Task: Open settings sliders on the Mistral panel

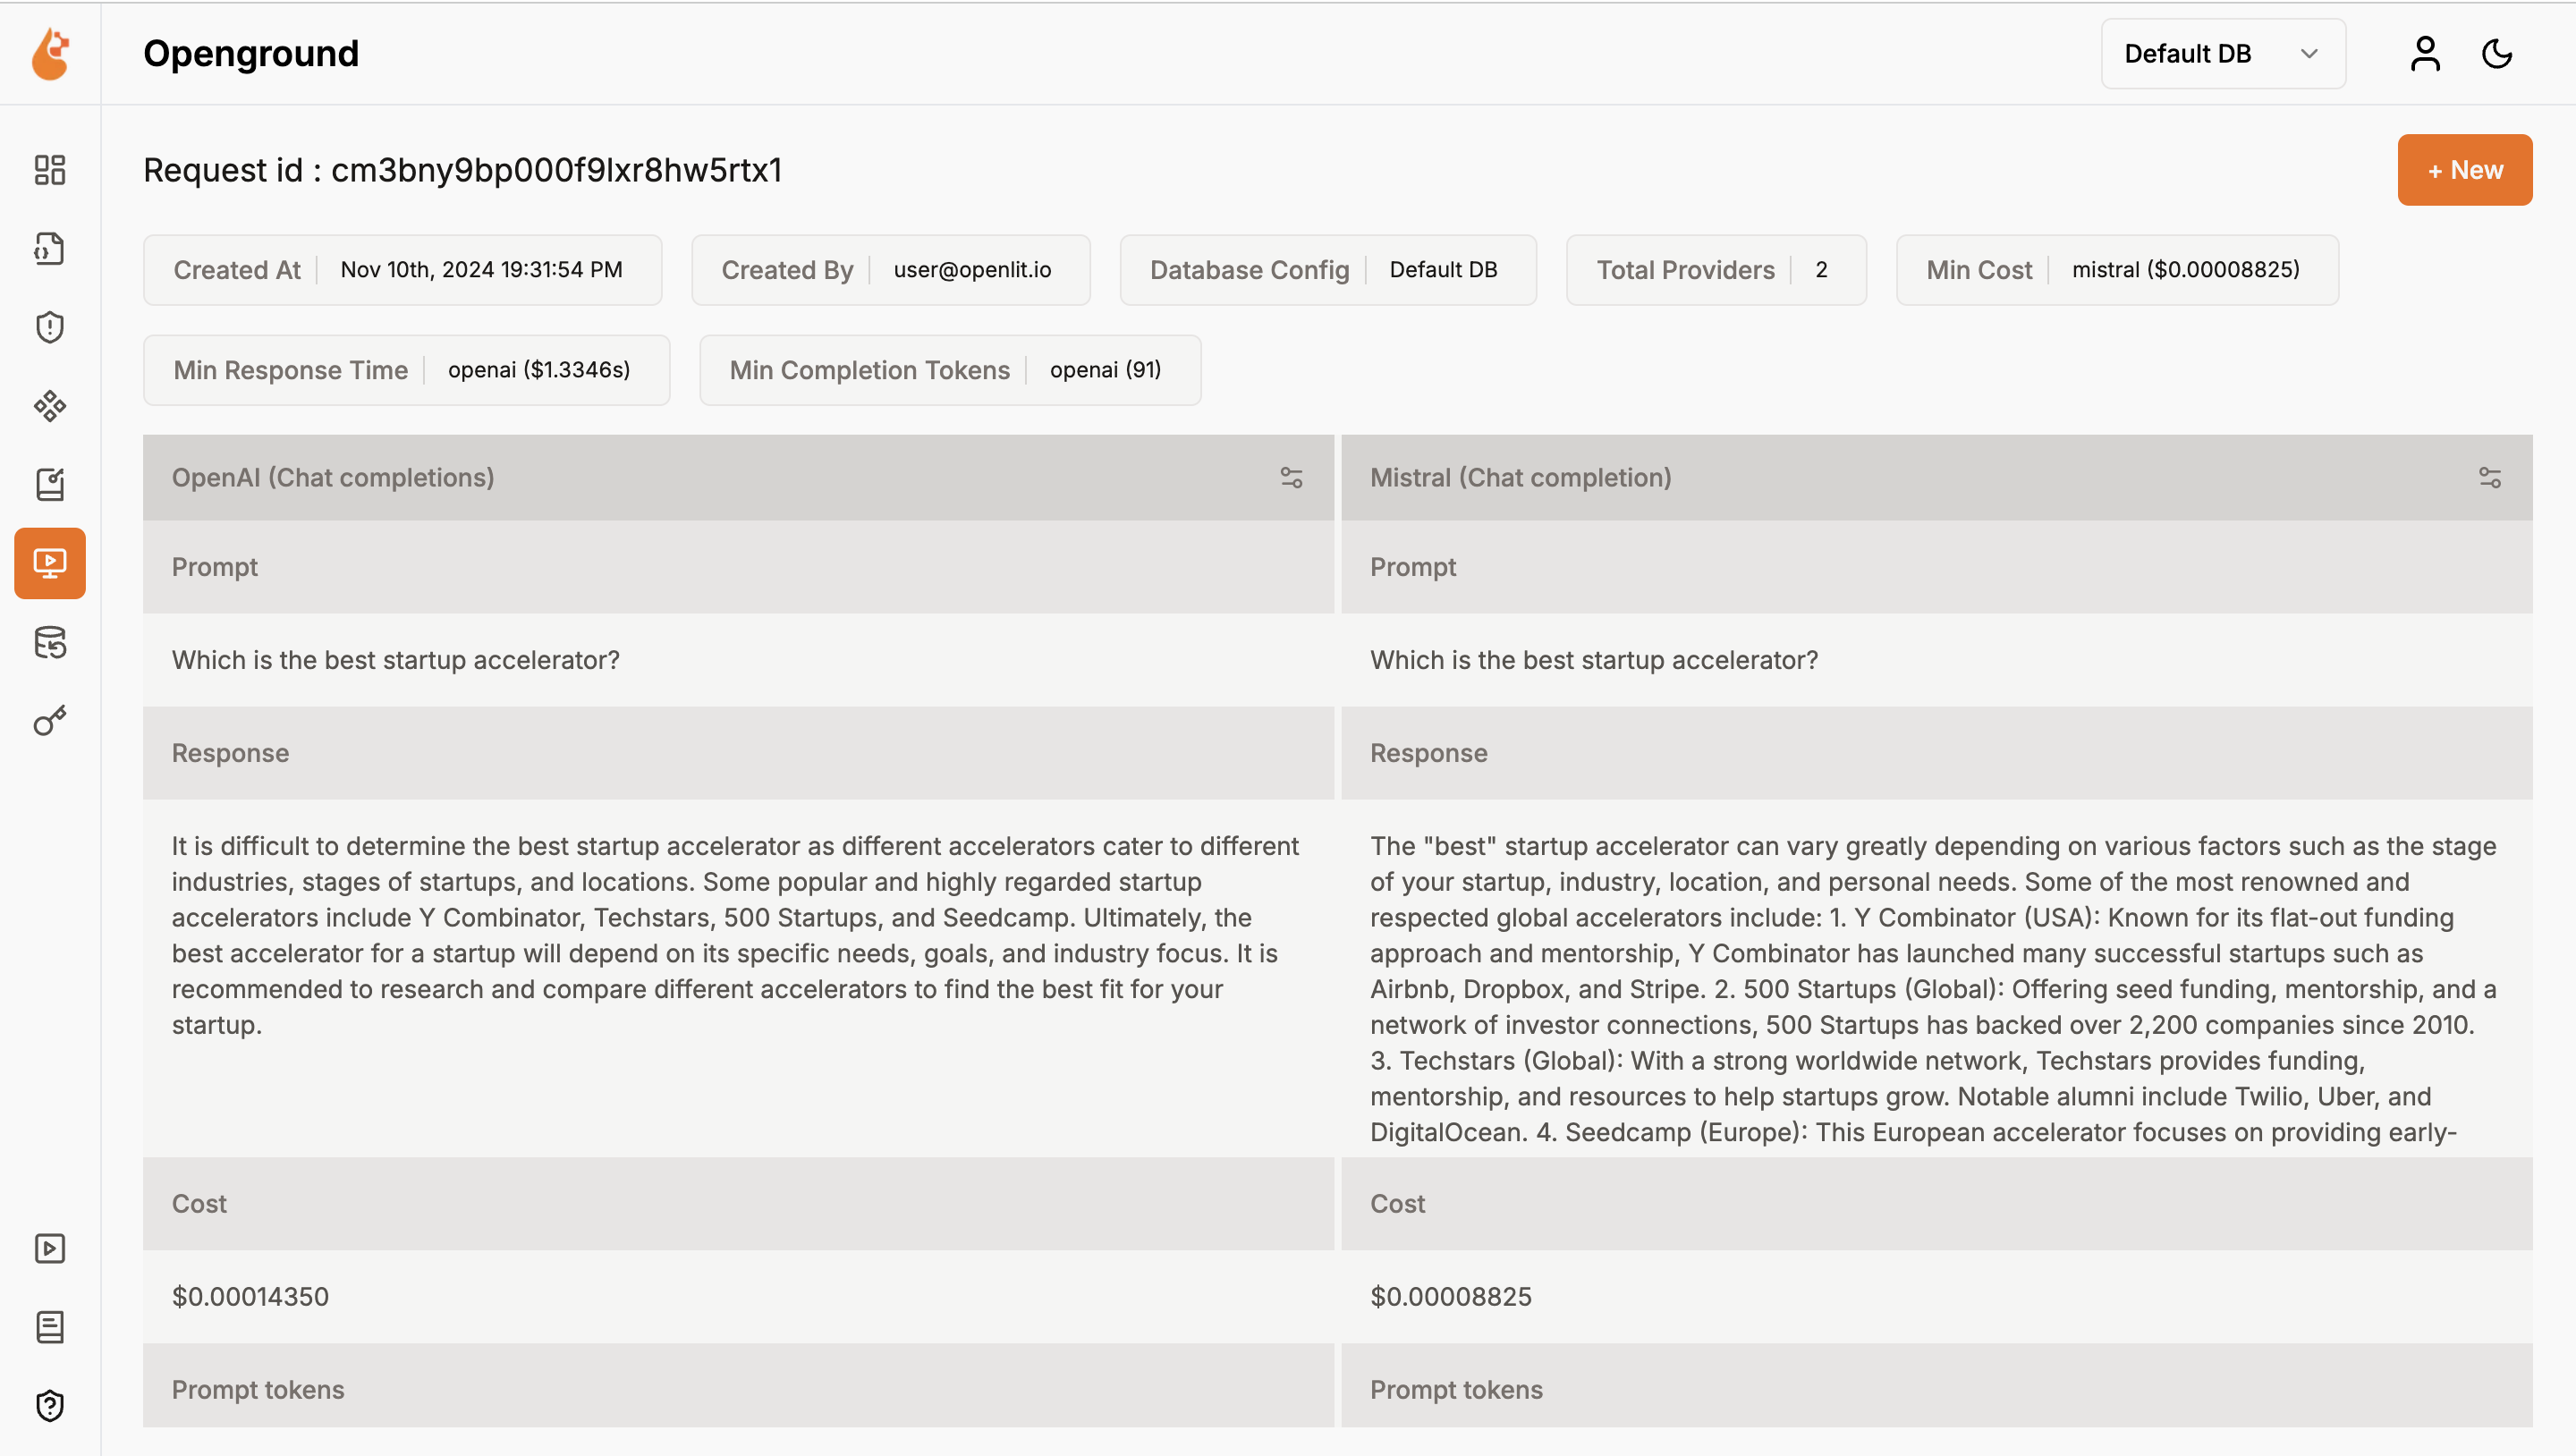Action: (2489, 478)
